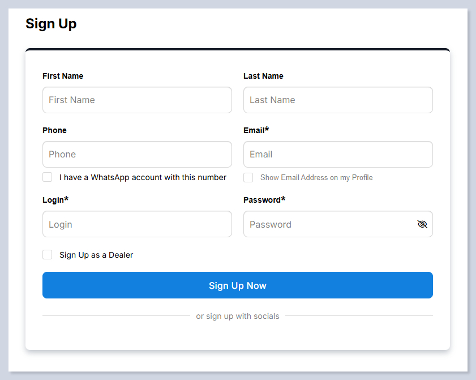Click the "or sign up with socials" divider text

[238, 316]
